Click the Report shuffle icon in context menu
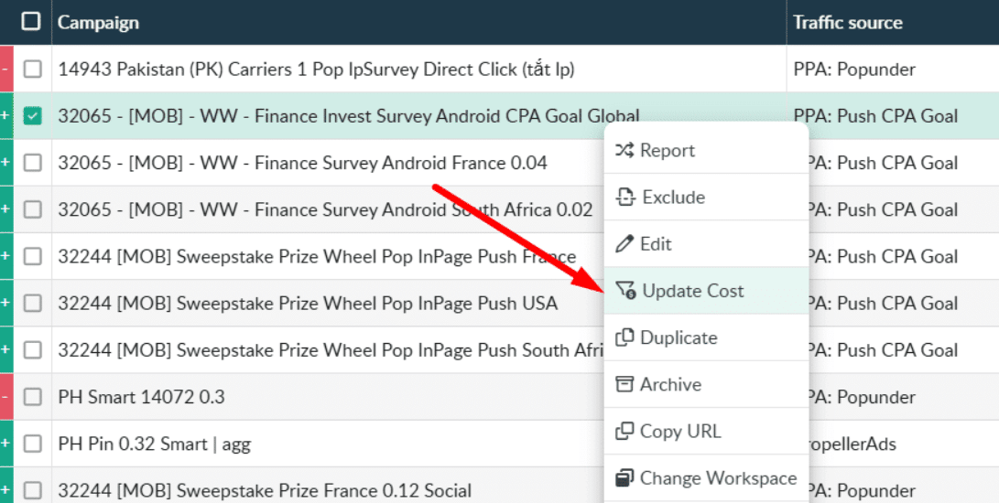This screenshot has height=503, width=999. click(624, 151)
